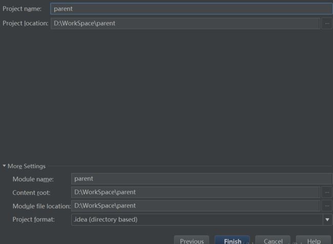333x244 pixels.
Task: Click the Module file location label
Action: coord(41,206)
